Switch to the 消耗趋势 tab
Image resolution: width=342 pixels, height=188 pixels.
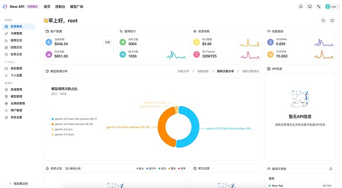pyautogui.click(x=203, y=71)
